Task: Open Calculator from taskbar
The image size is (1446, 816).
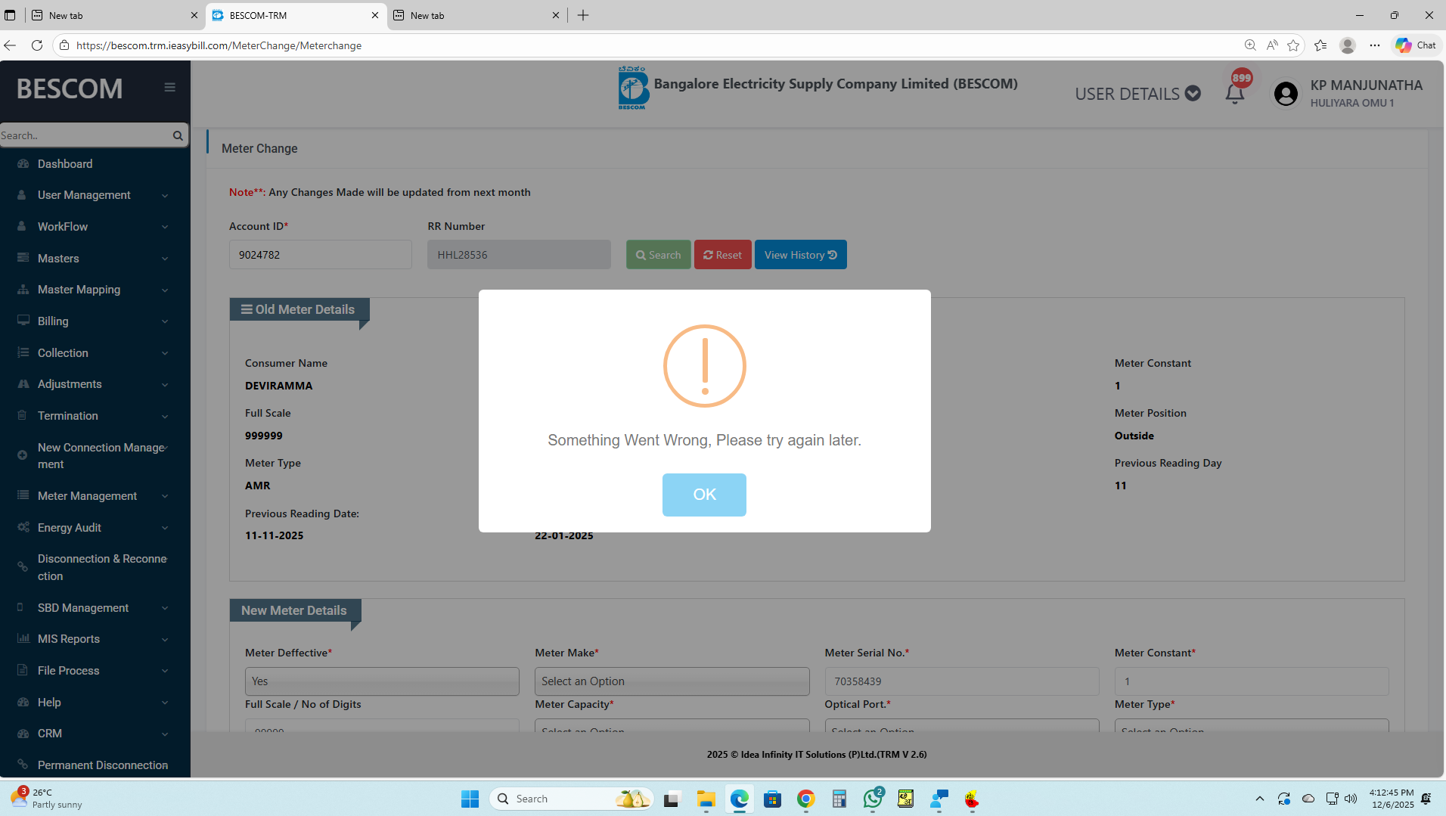Action: tap(839, 799)
